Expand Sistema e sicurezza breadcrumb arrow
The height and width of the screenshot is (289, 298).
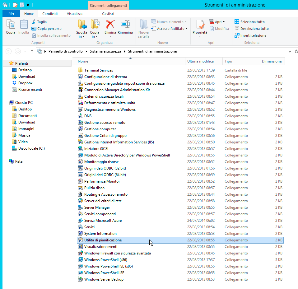point(124,51)
